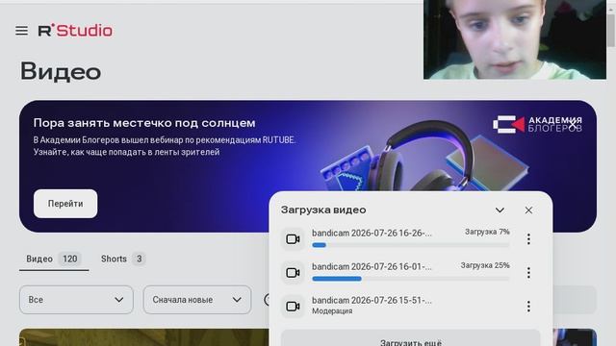Click the Модерация status text

tap(332, 311)
